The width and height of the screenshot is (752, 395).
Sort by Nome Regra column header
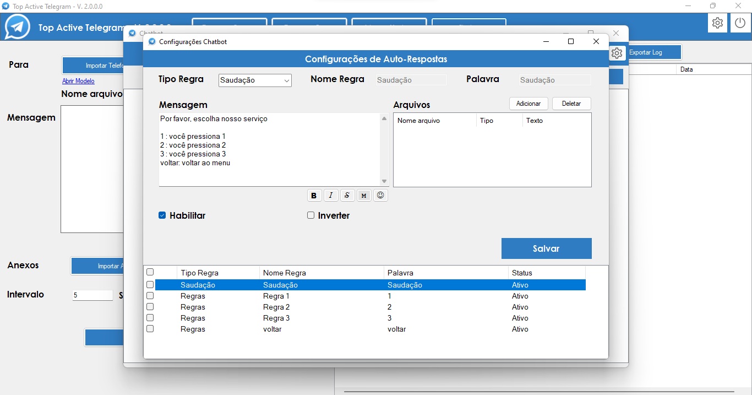(x=321, y=273)
